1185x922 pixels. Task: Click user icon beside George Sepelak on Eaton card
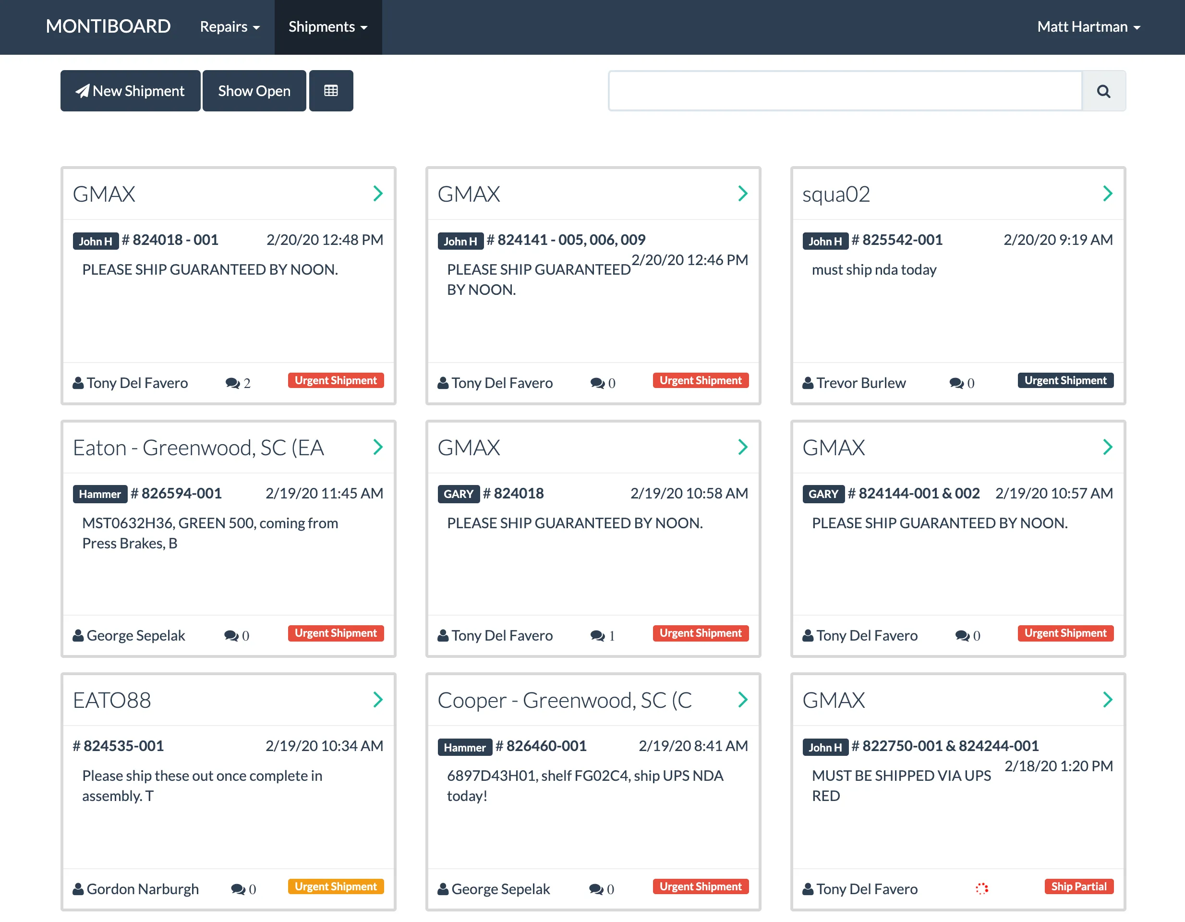[x=78, y=635]
